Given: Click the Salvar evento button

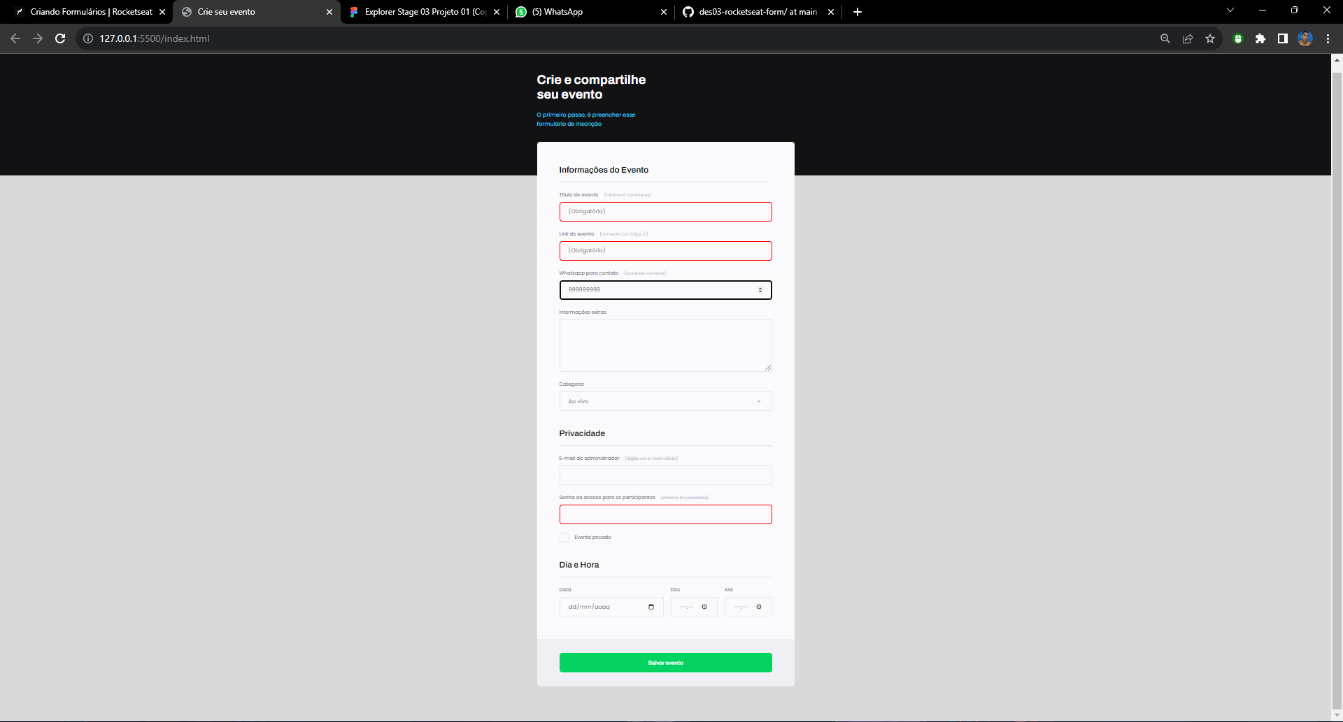Looking at the screenshot, I should 665,662.
